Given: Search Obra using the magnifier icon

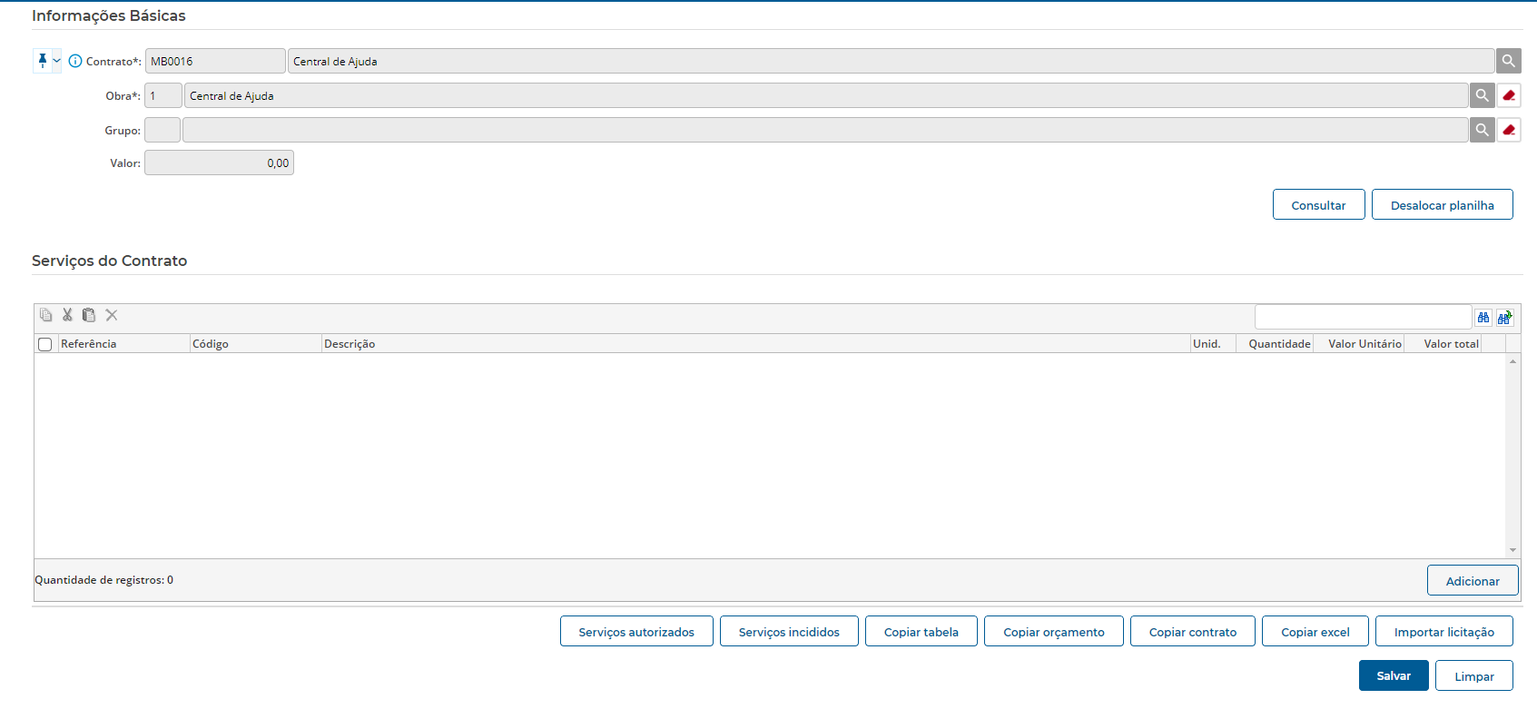Looking at the screenshot, I should [1482, 95].
